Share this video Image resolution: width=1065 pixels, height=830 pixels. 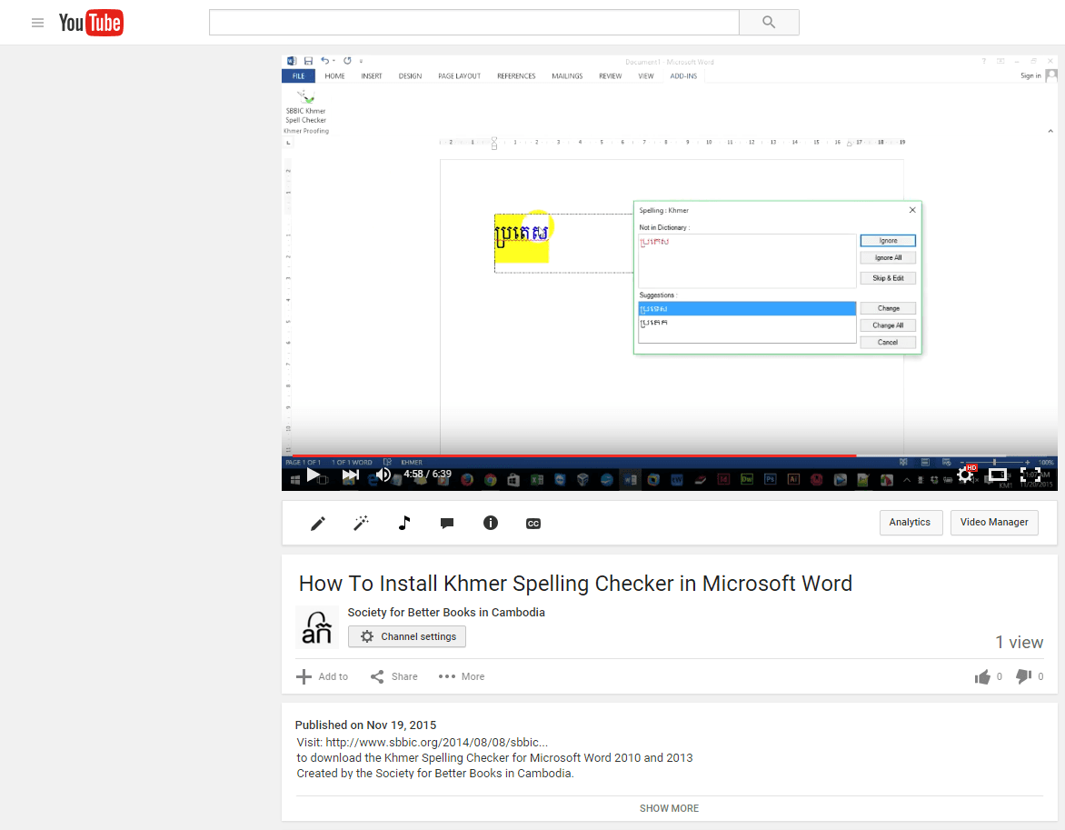394,676
